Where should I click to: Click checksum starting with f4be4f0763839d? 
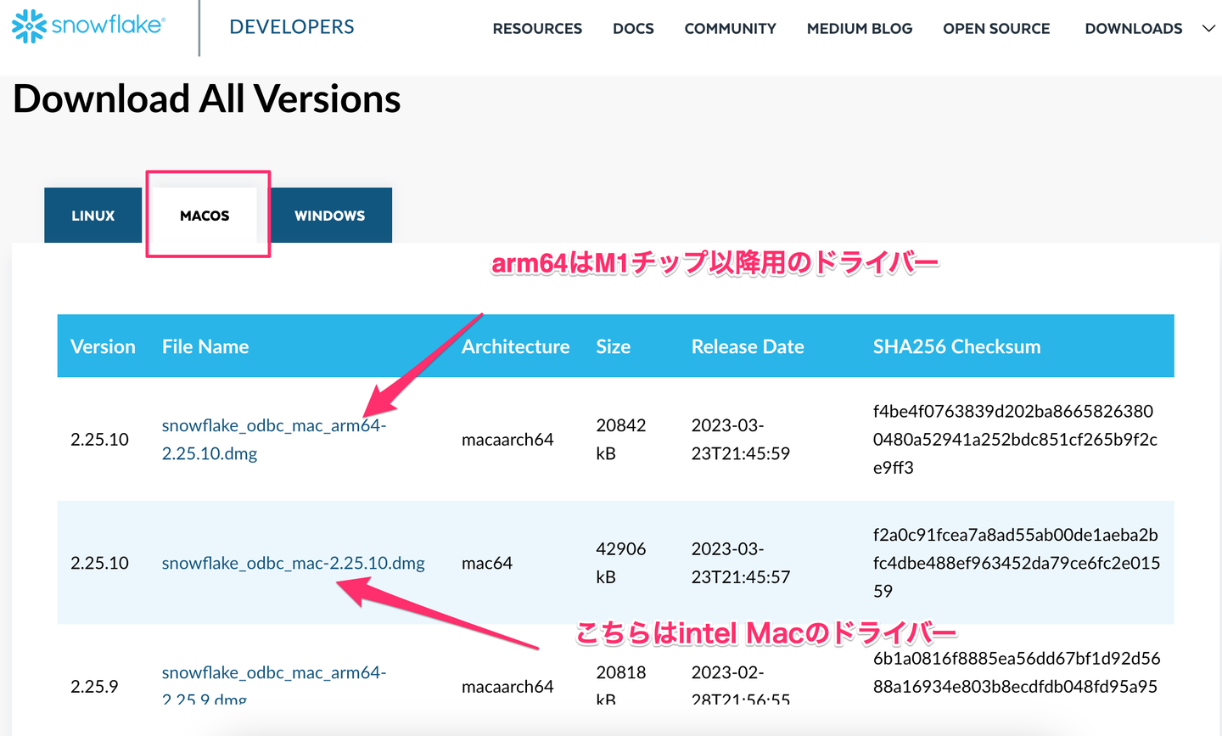click(1015, 439)
